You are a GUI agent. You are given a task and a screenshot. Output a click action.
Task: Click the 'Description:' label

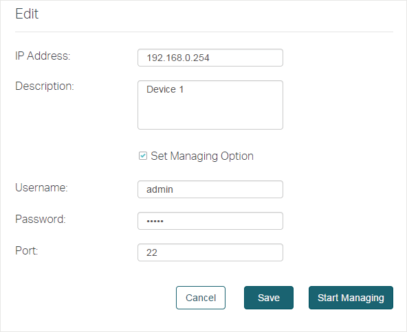45,86
